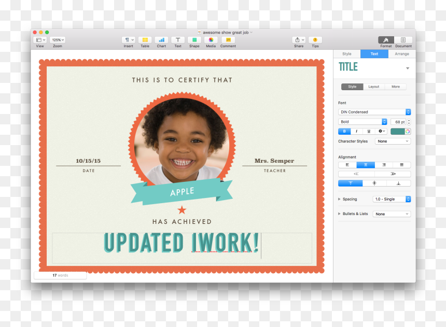
Task: Center align the text
Action: tap(366, 165)
